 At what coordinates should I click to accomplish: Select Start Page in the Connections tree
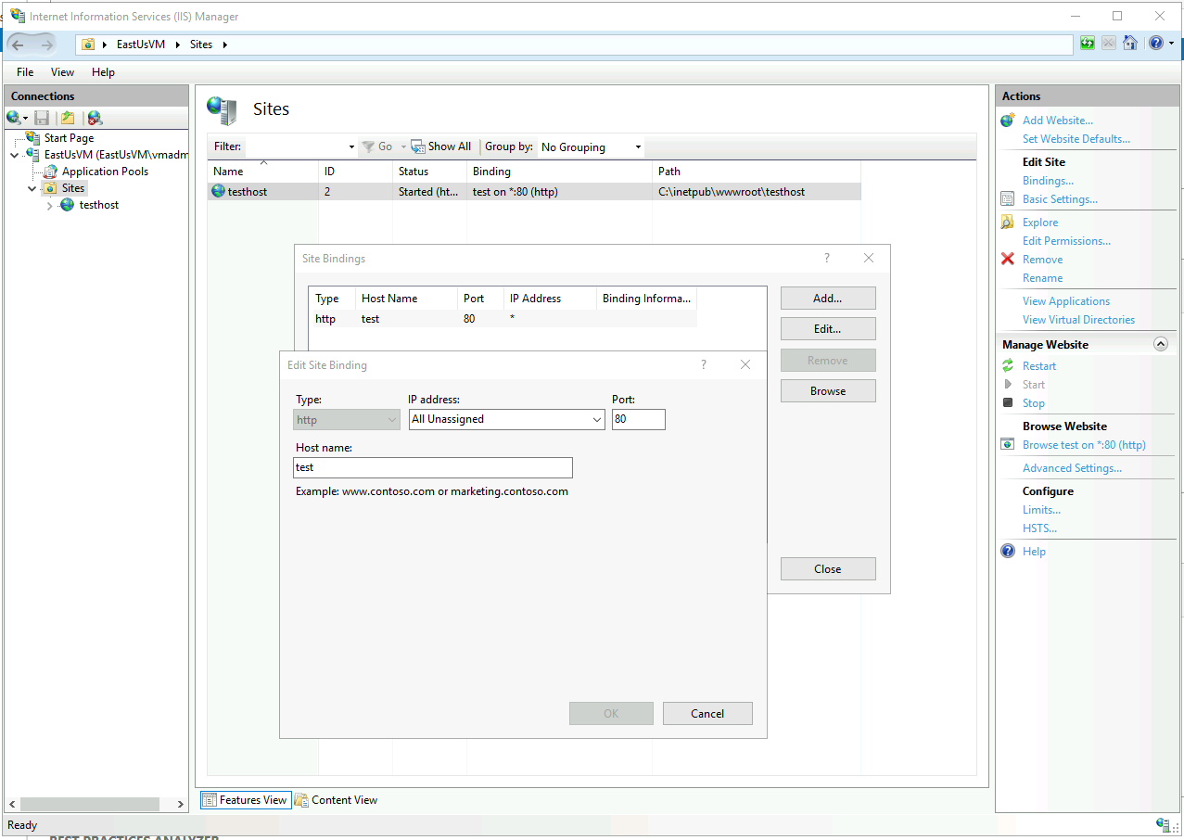coord(69,138)
